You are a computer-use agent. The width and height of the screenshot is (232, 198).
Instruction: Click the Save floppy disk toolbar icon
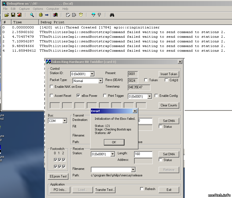click(13, 15)
